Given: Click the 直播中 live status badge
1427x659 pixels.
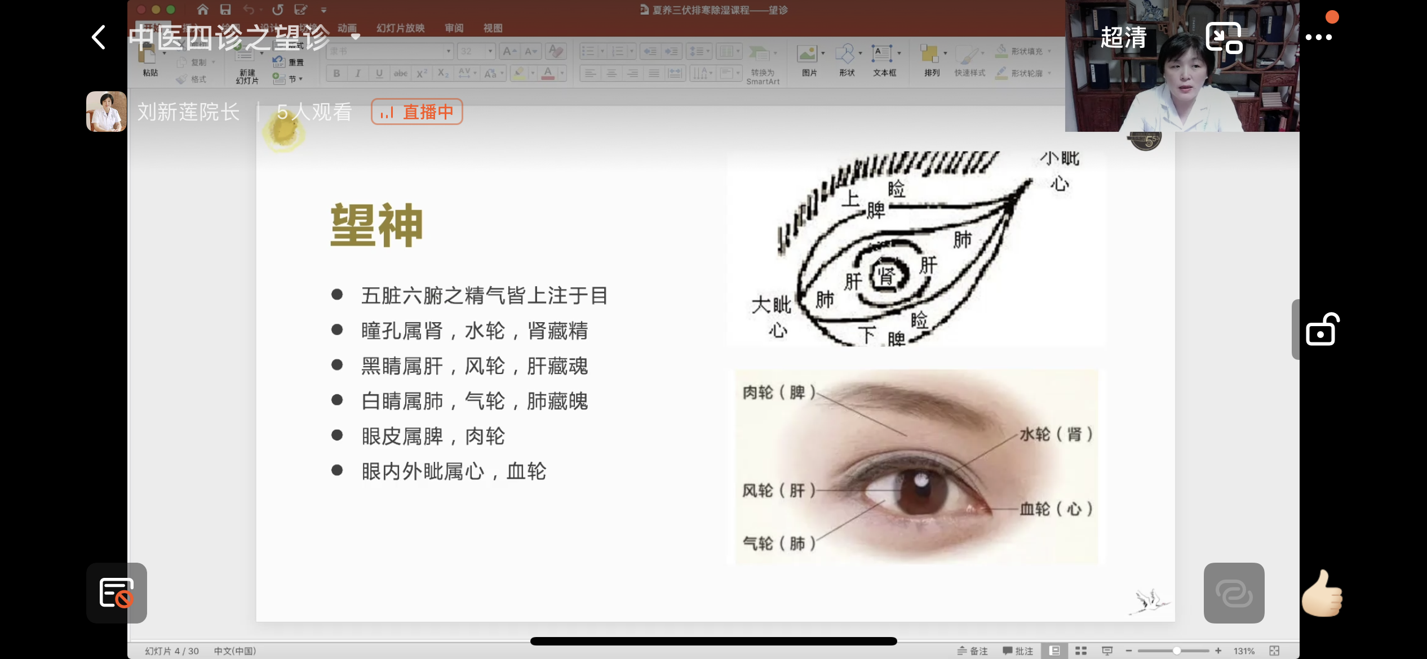Looking at the screenshot, I should [x=416, y=112].
